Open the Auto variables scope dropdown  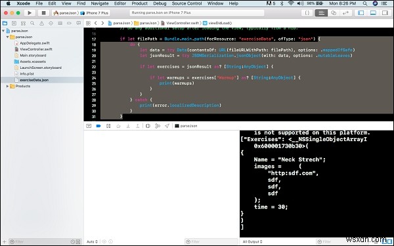(92, 241)
